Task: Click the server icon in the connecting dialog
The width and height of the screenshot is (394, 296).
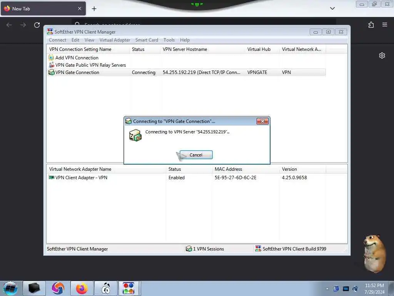Action: point(135,135)
